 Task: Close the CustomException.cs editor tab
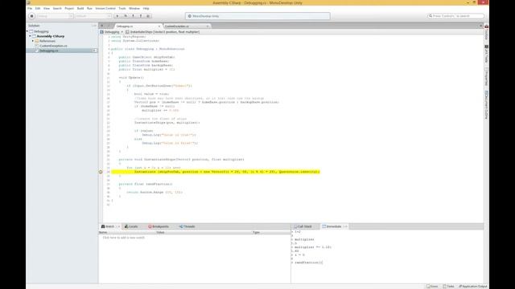coord(208,26)
